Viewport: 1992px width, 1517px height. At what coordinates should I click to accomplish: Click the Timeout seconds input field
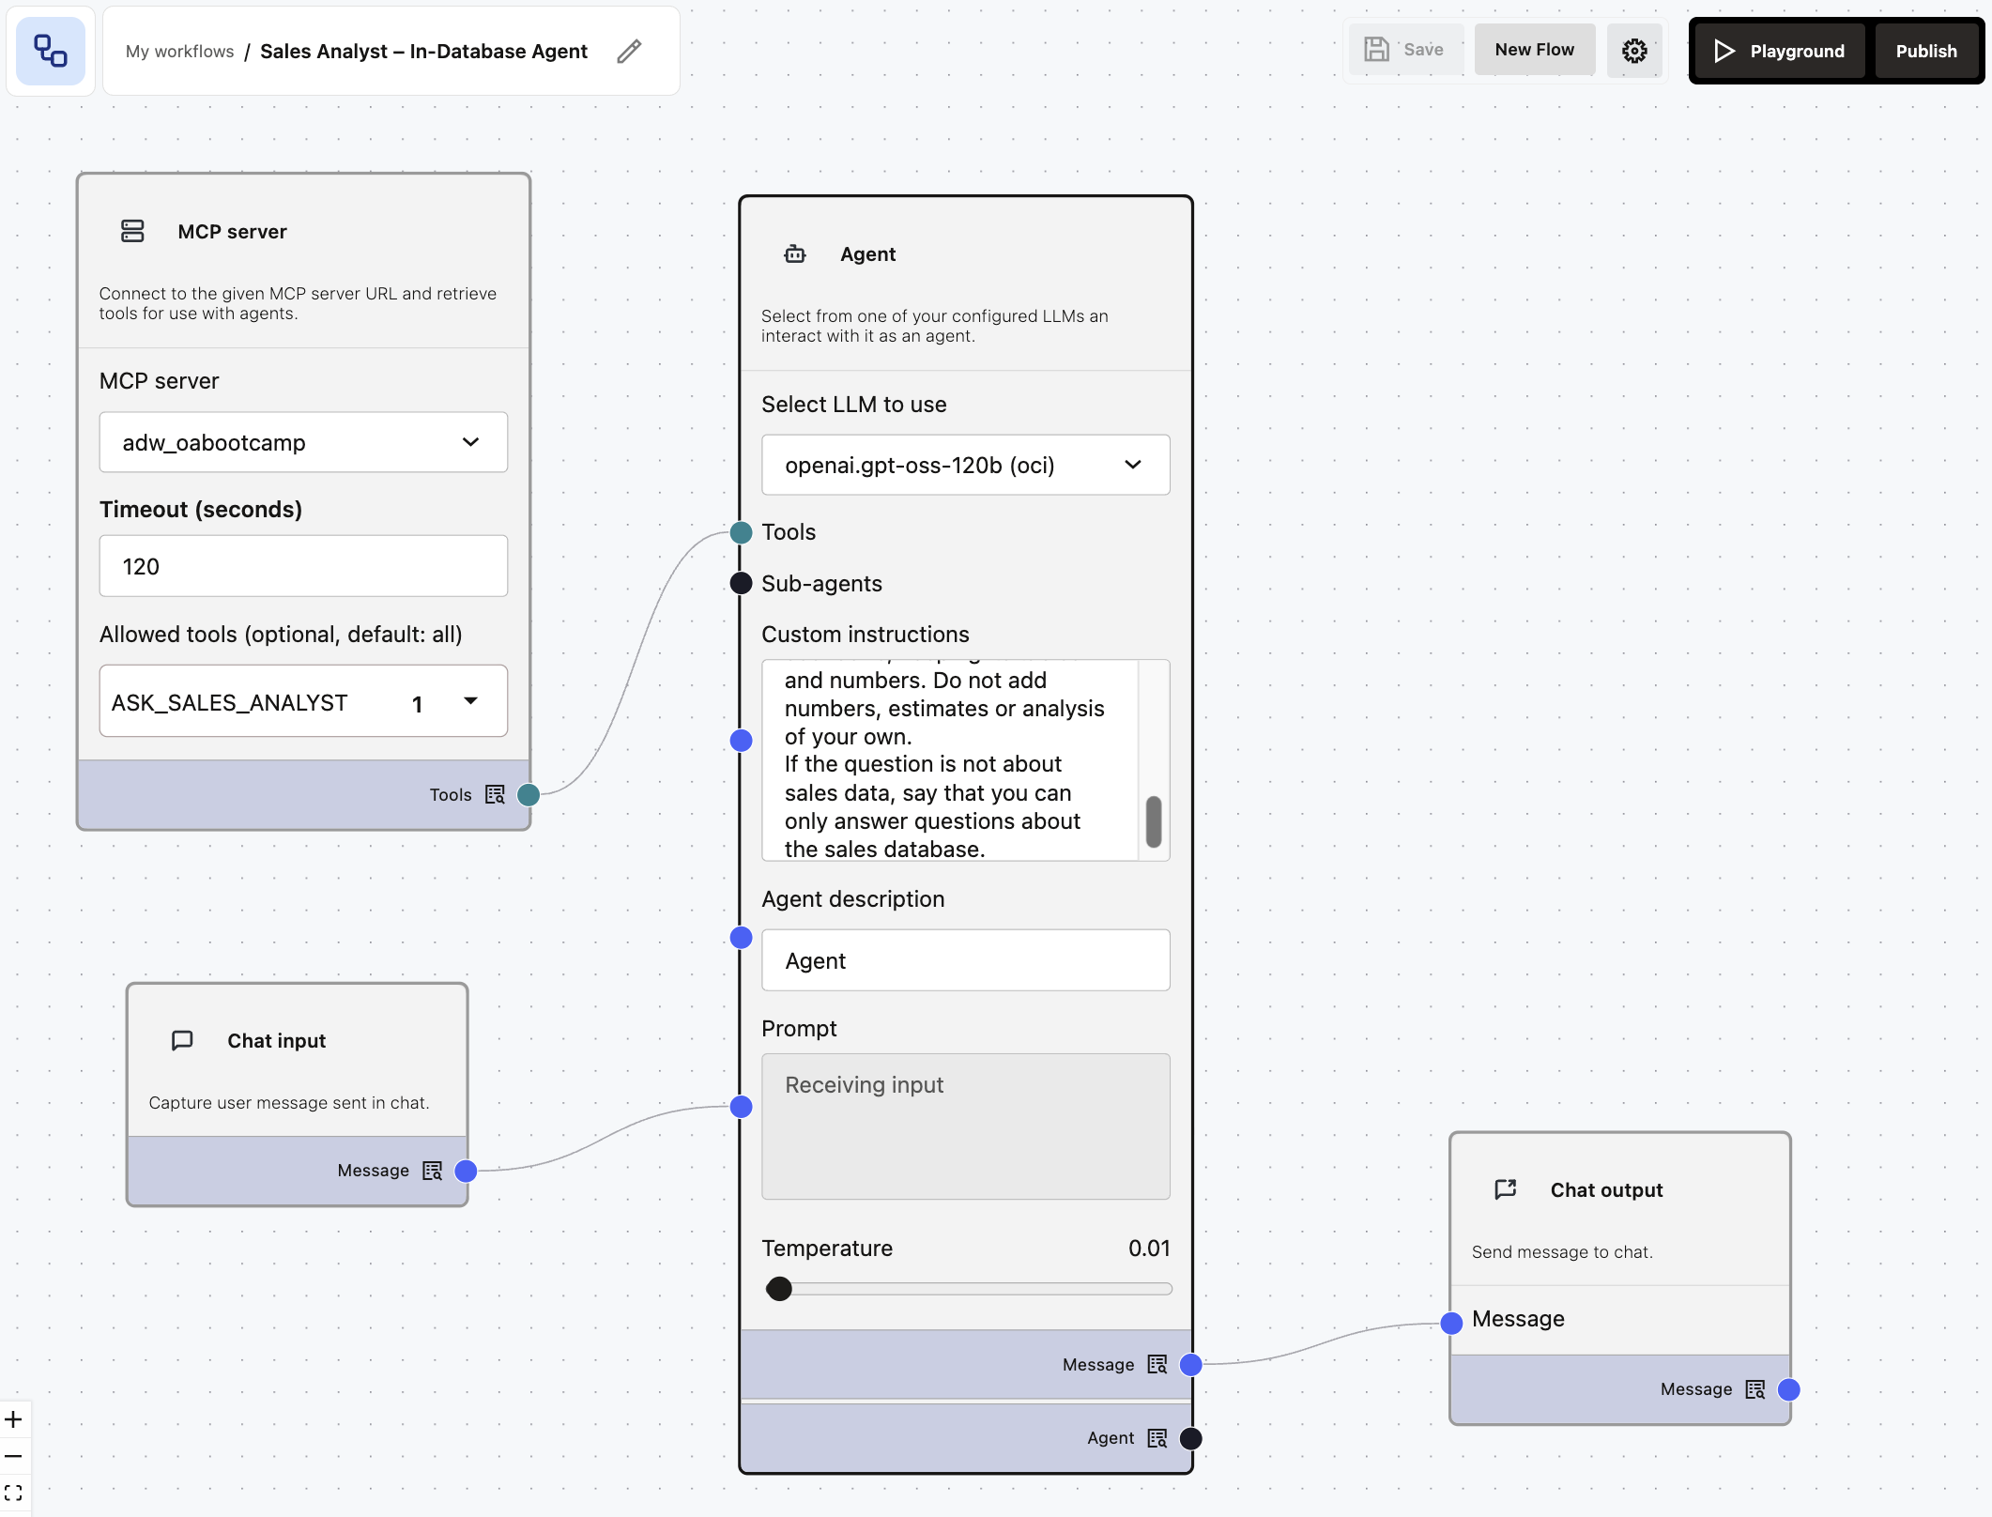click(x=303, y=566)
